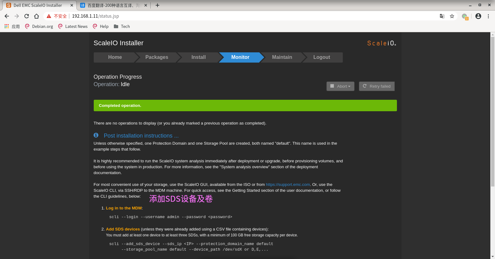This screenshot has width=495, height=259.
Task: Open the support.emc.com link
Action: 288,185
